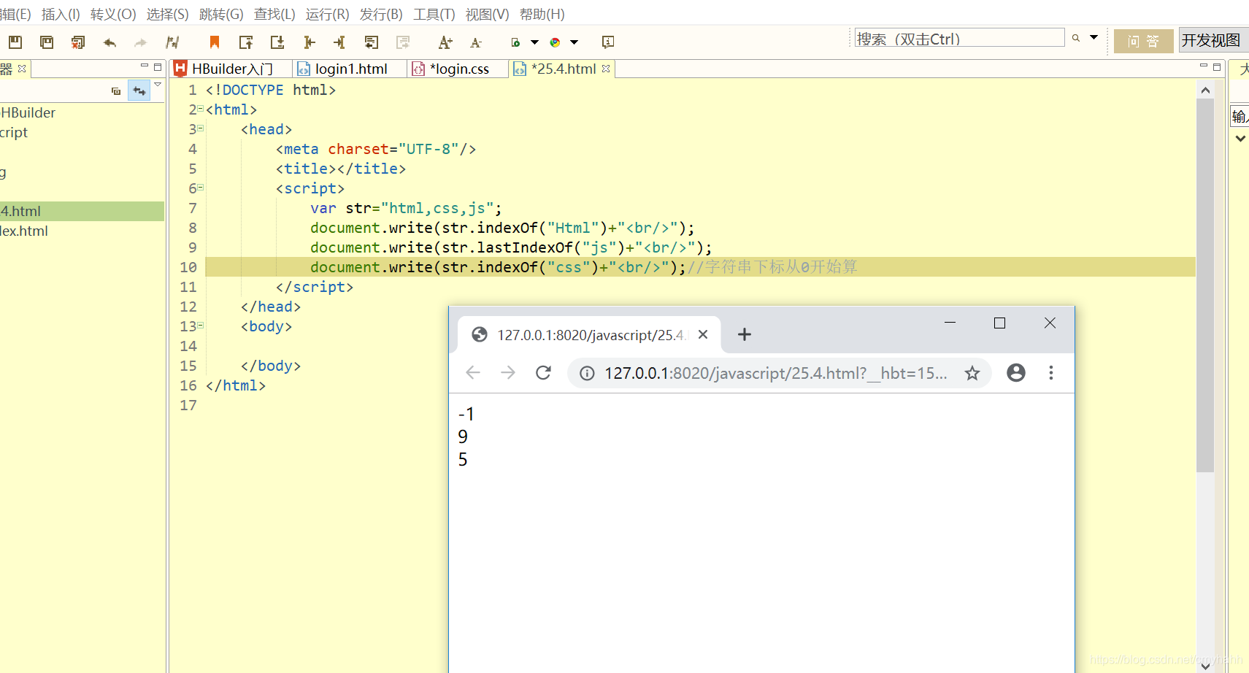This screenshot has height=673, width=1249.
Task: Collapse the head tag fold on line 3
Action: pyautogui.click(x=201, y=128)
